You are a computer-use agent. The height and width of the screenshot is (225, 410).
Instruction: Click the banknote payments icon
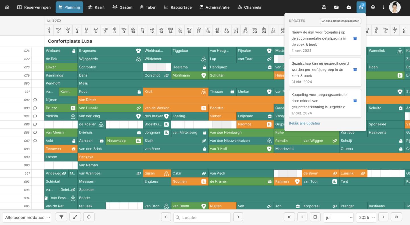pos(336,7)
